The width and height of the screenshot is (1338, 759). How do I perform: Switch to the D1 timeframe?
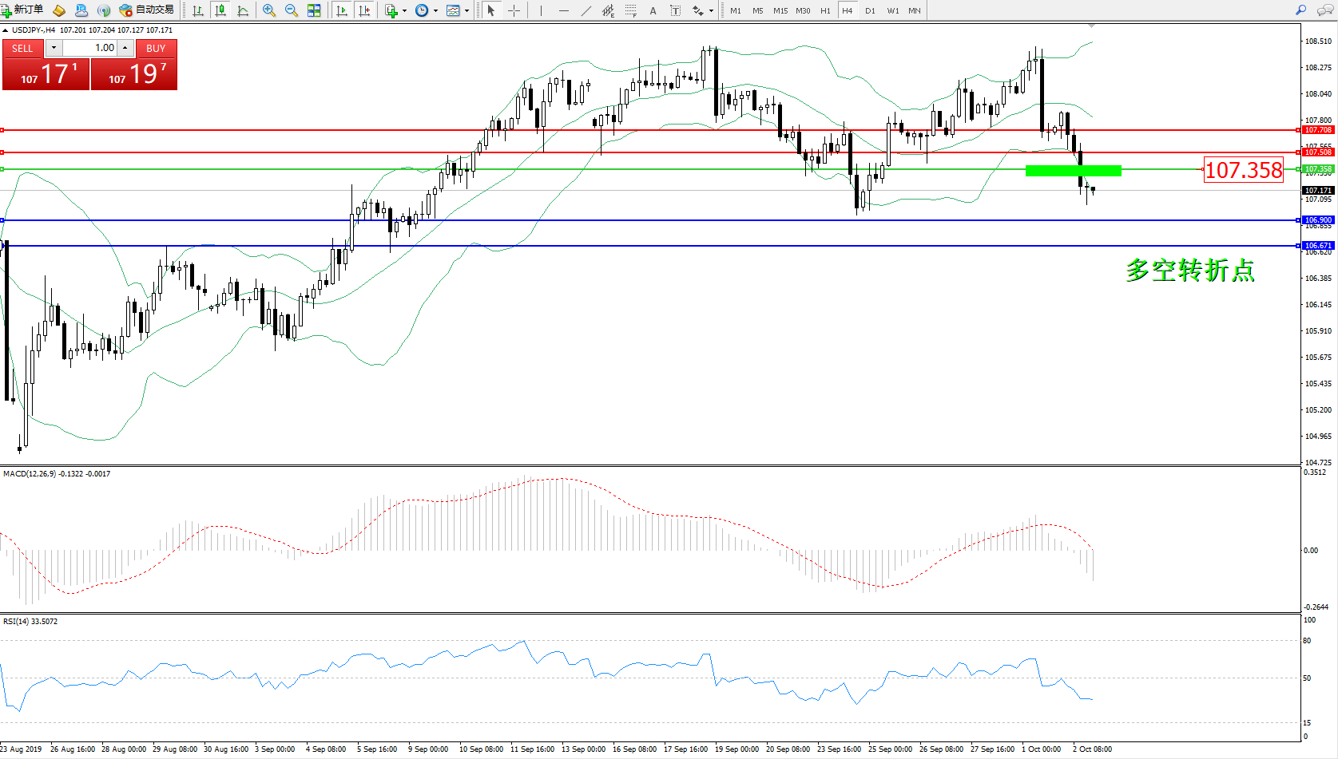870,10
